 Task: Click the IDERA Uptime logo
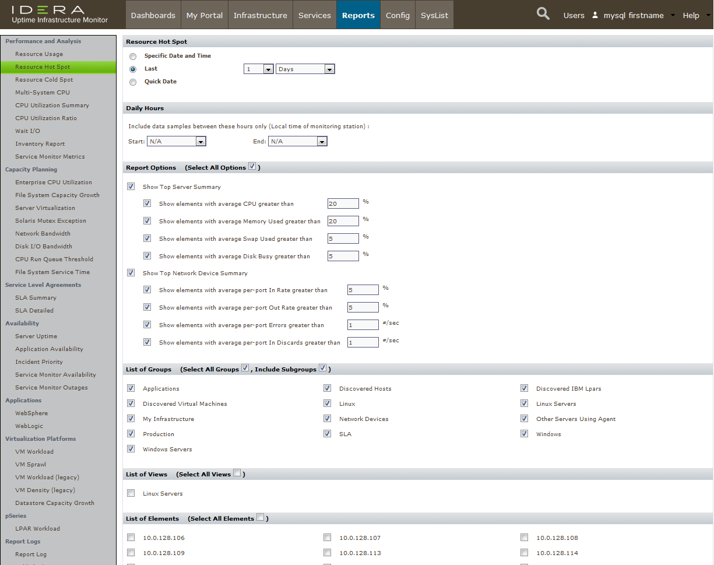(59, 15)
